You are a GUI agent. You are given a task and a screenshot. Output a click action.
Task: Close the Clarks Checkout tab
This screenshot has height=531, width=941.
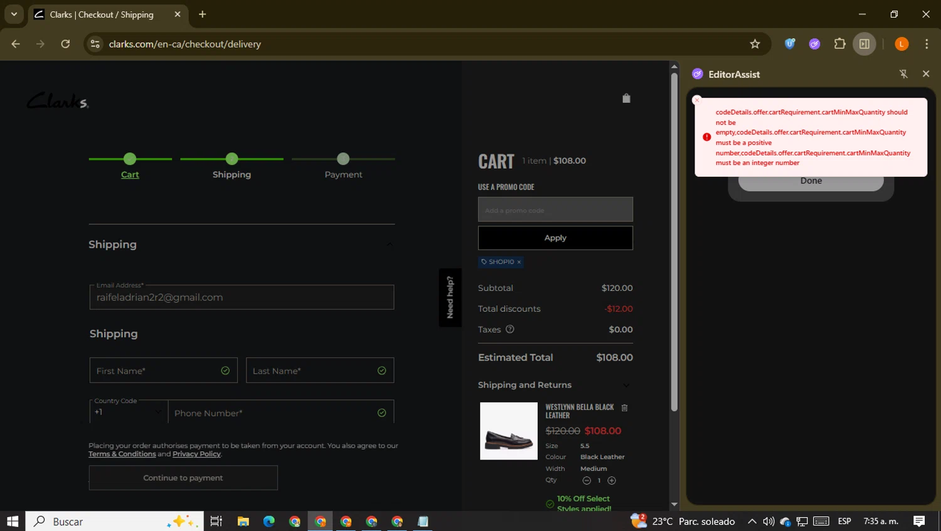178,14
